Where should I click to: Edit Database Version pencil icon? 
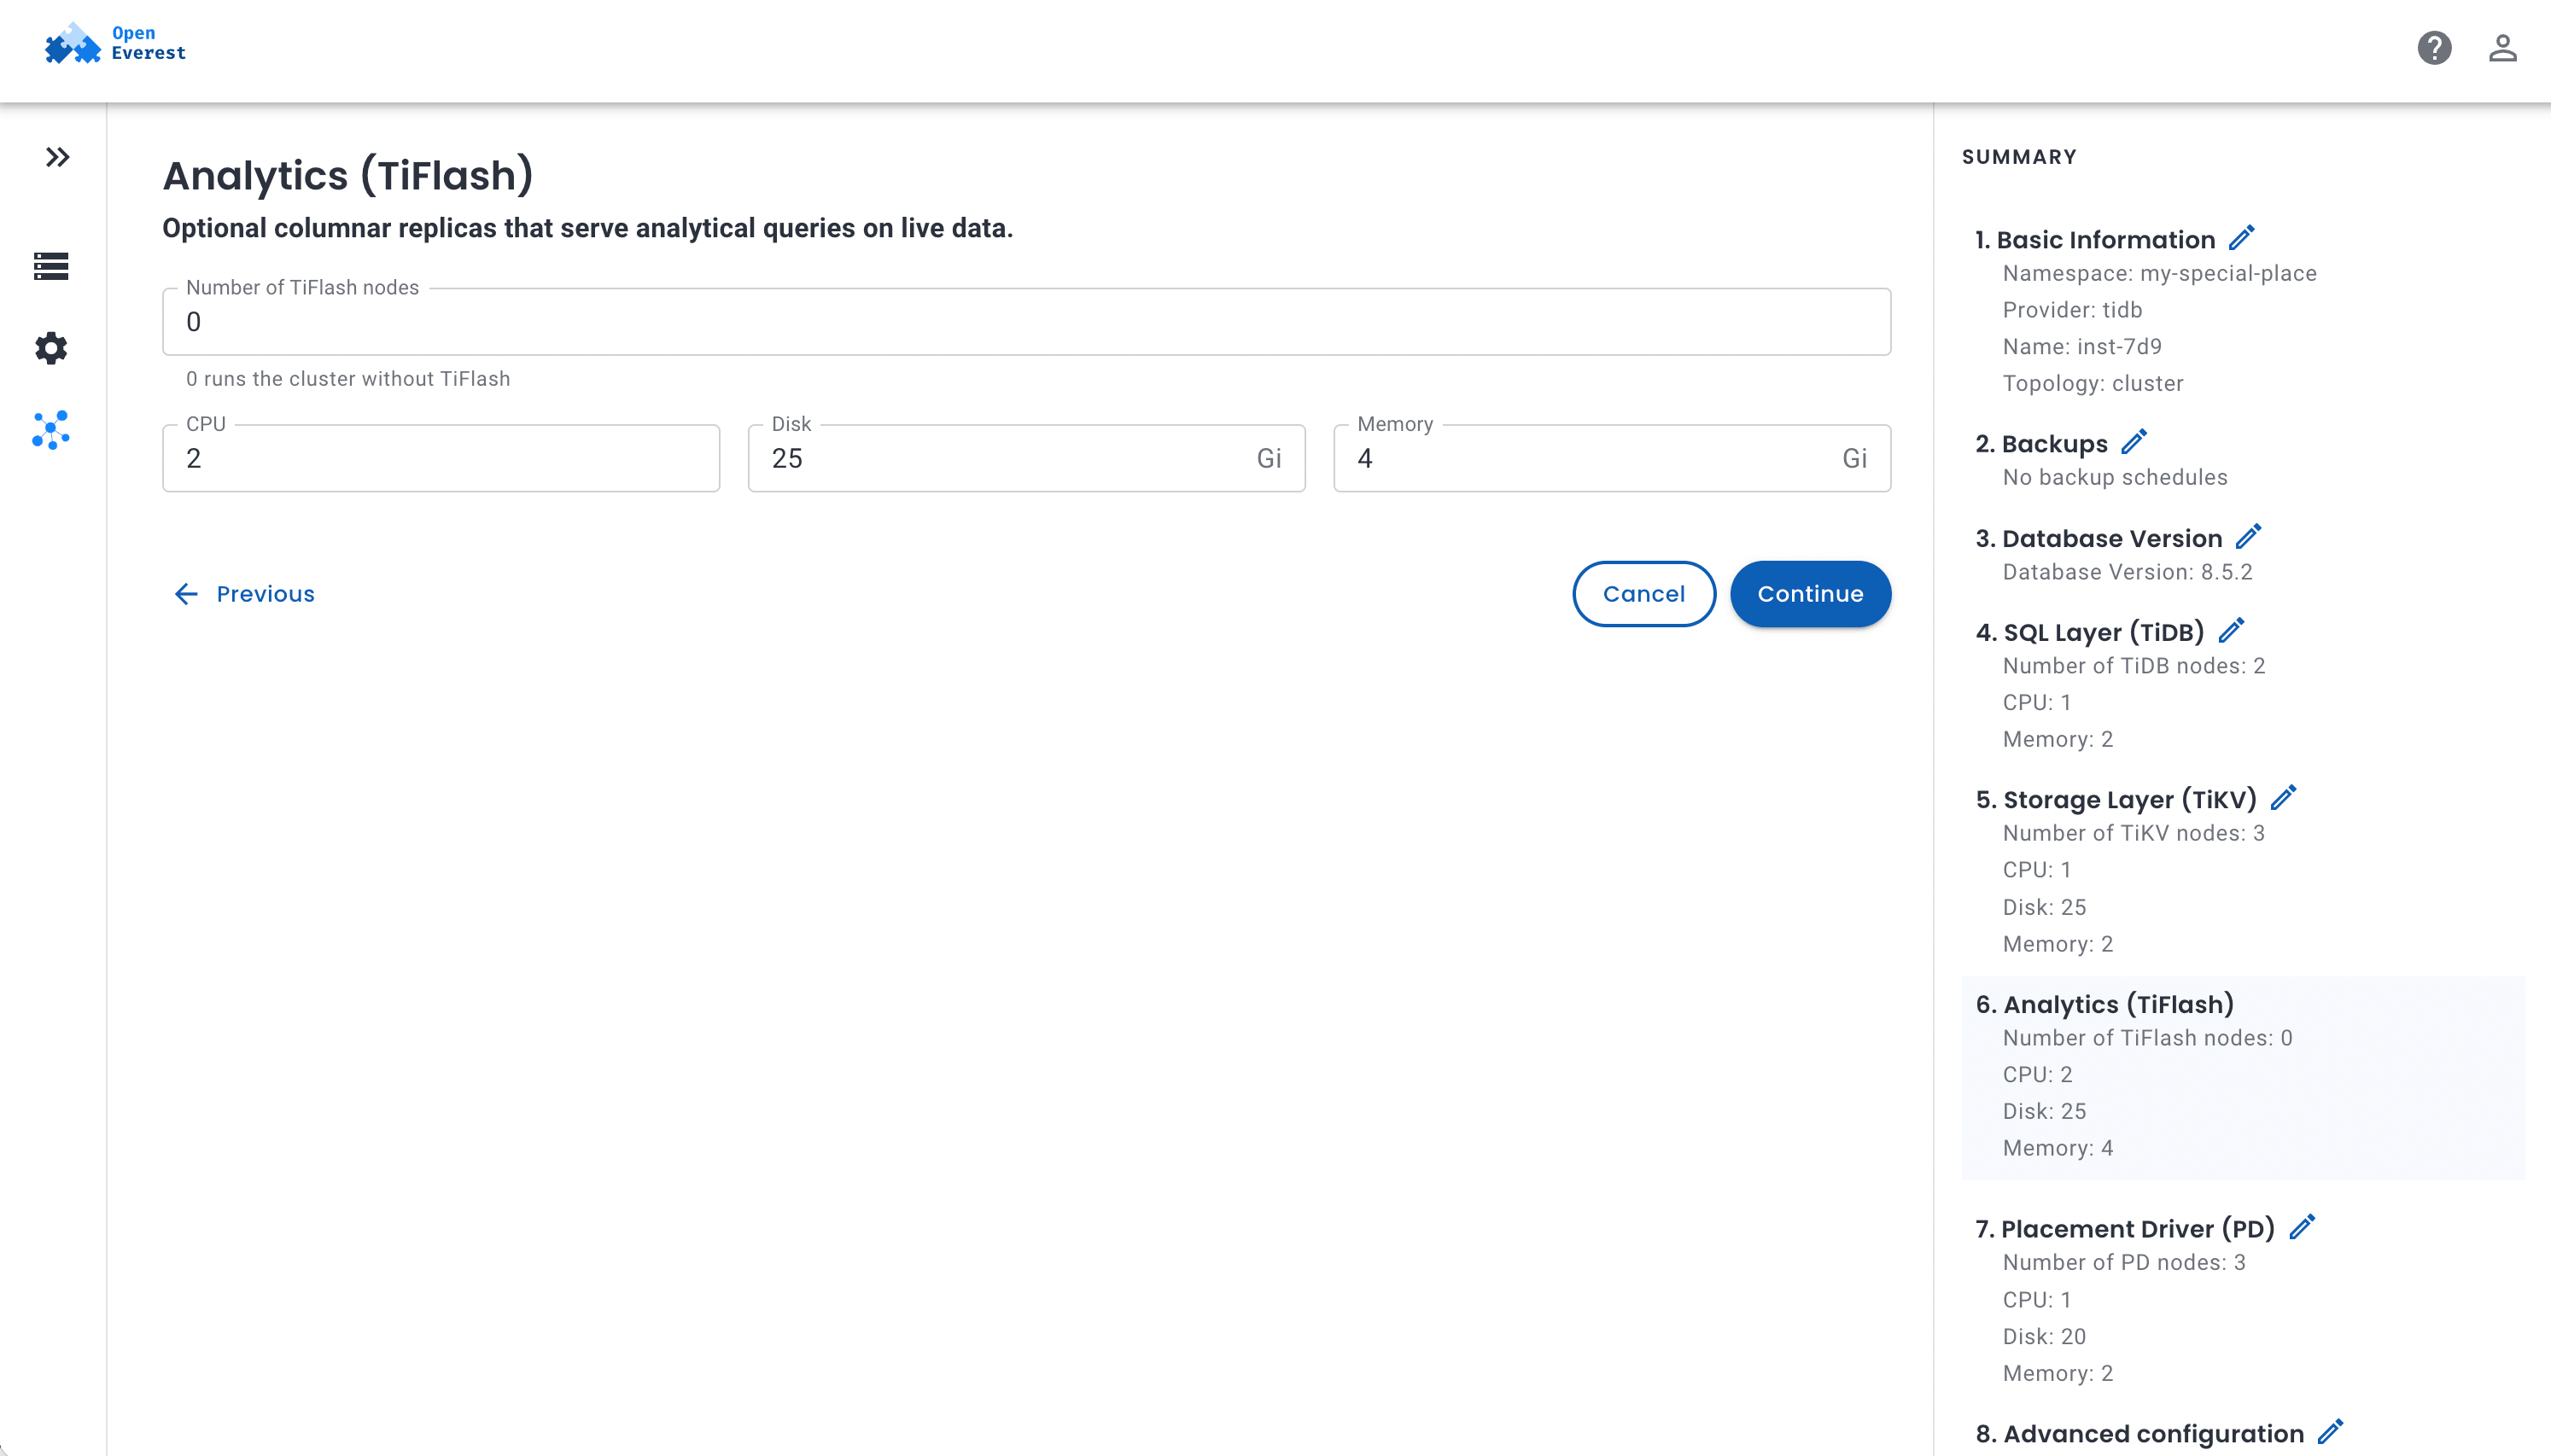(x=2248, y=537)
